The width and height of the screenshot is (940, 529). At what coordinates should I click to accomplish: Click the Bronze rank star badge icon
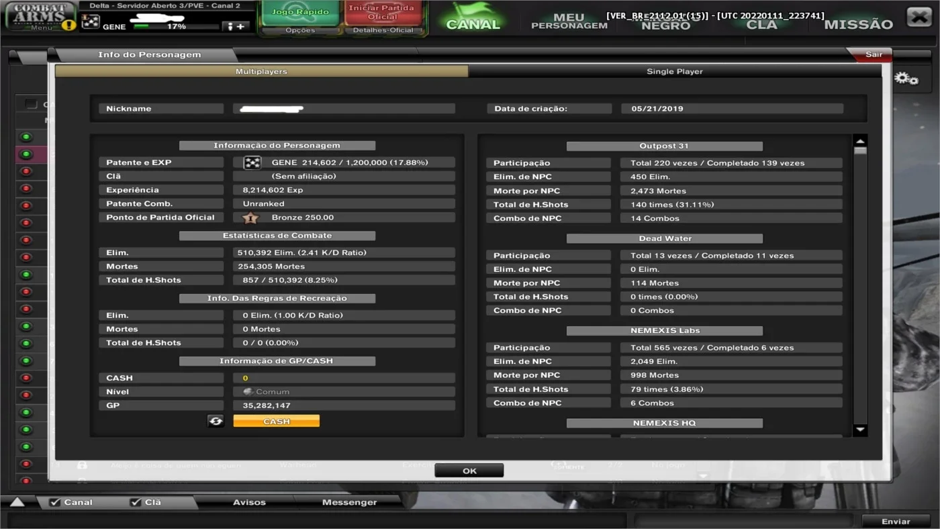click(250, 218)
